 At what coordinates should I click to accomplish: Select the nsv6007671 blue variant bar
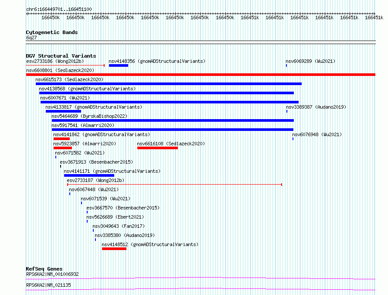pos(170,102)
